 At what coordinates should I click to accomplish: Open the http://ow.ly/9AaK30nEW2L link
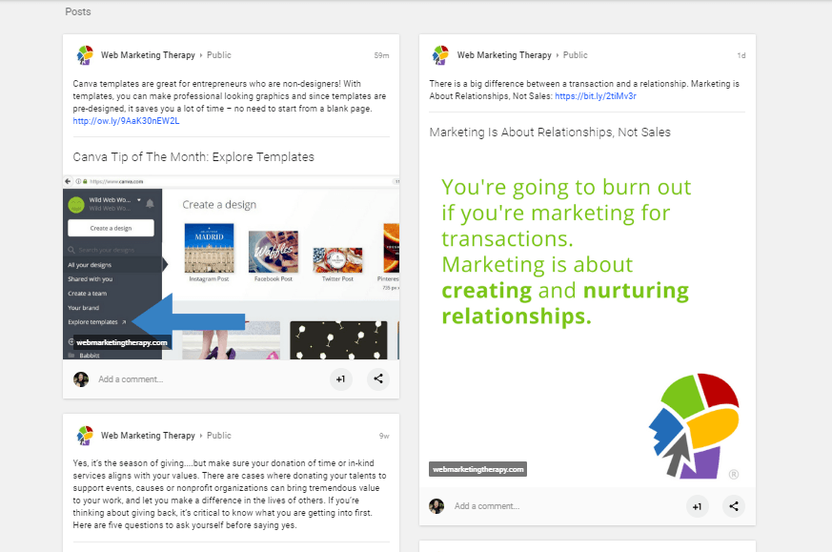click(x=127, y=121)
